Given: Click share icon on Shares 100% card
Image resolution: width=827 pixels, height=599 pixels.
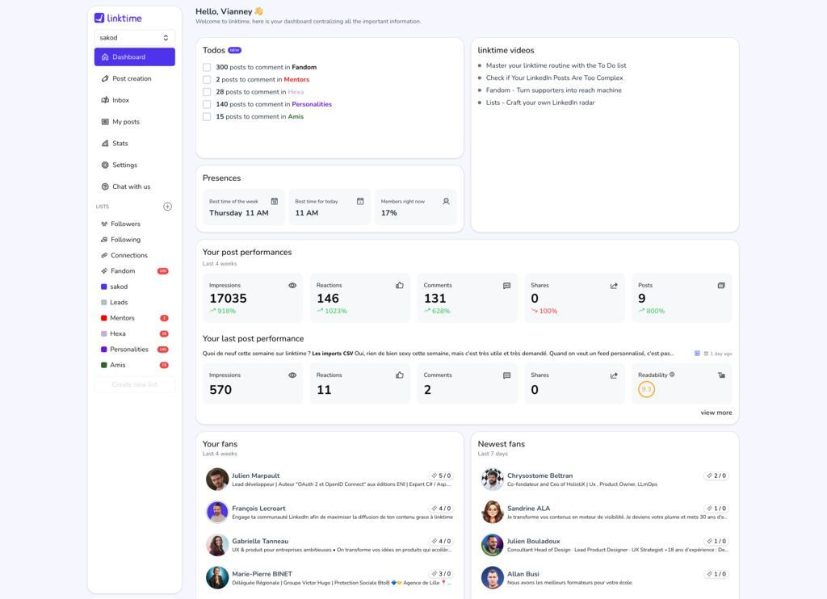Looking at the screenshot, I should tap(614, 286).
